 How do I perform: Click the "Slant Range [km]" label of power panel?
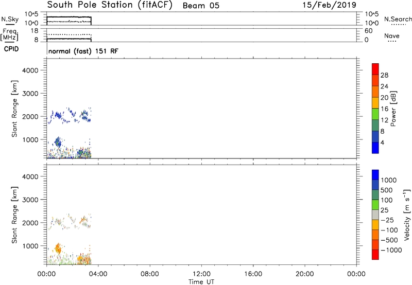(x=14, y=109)
